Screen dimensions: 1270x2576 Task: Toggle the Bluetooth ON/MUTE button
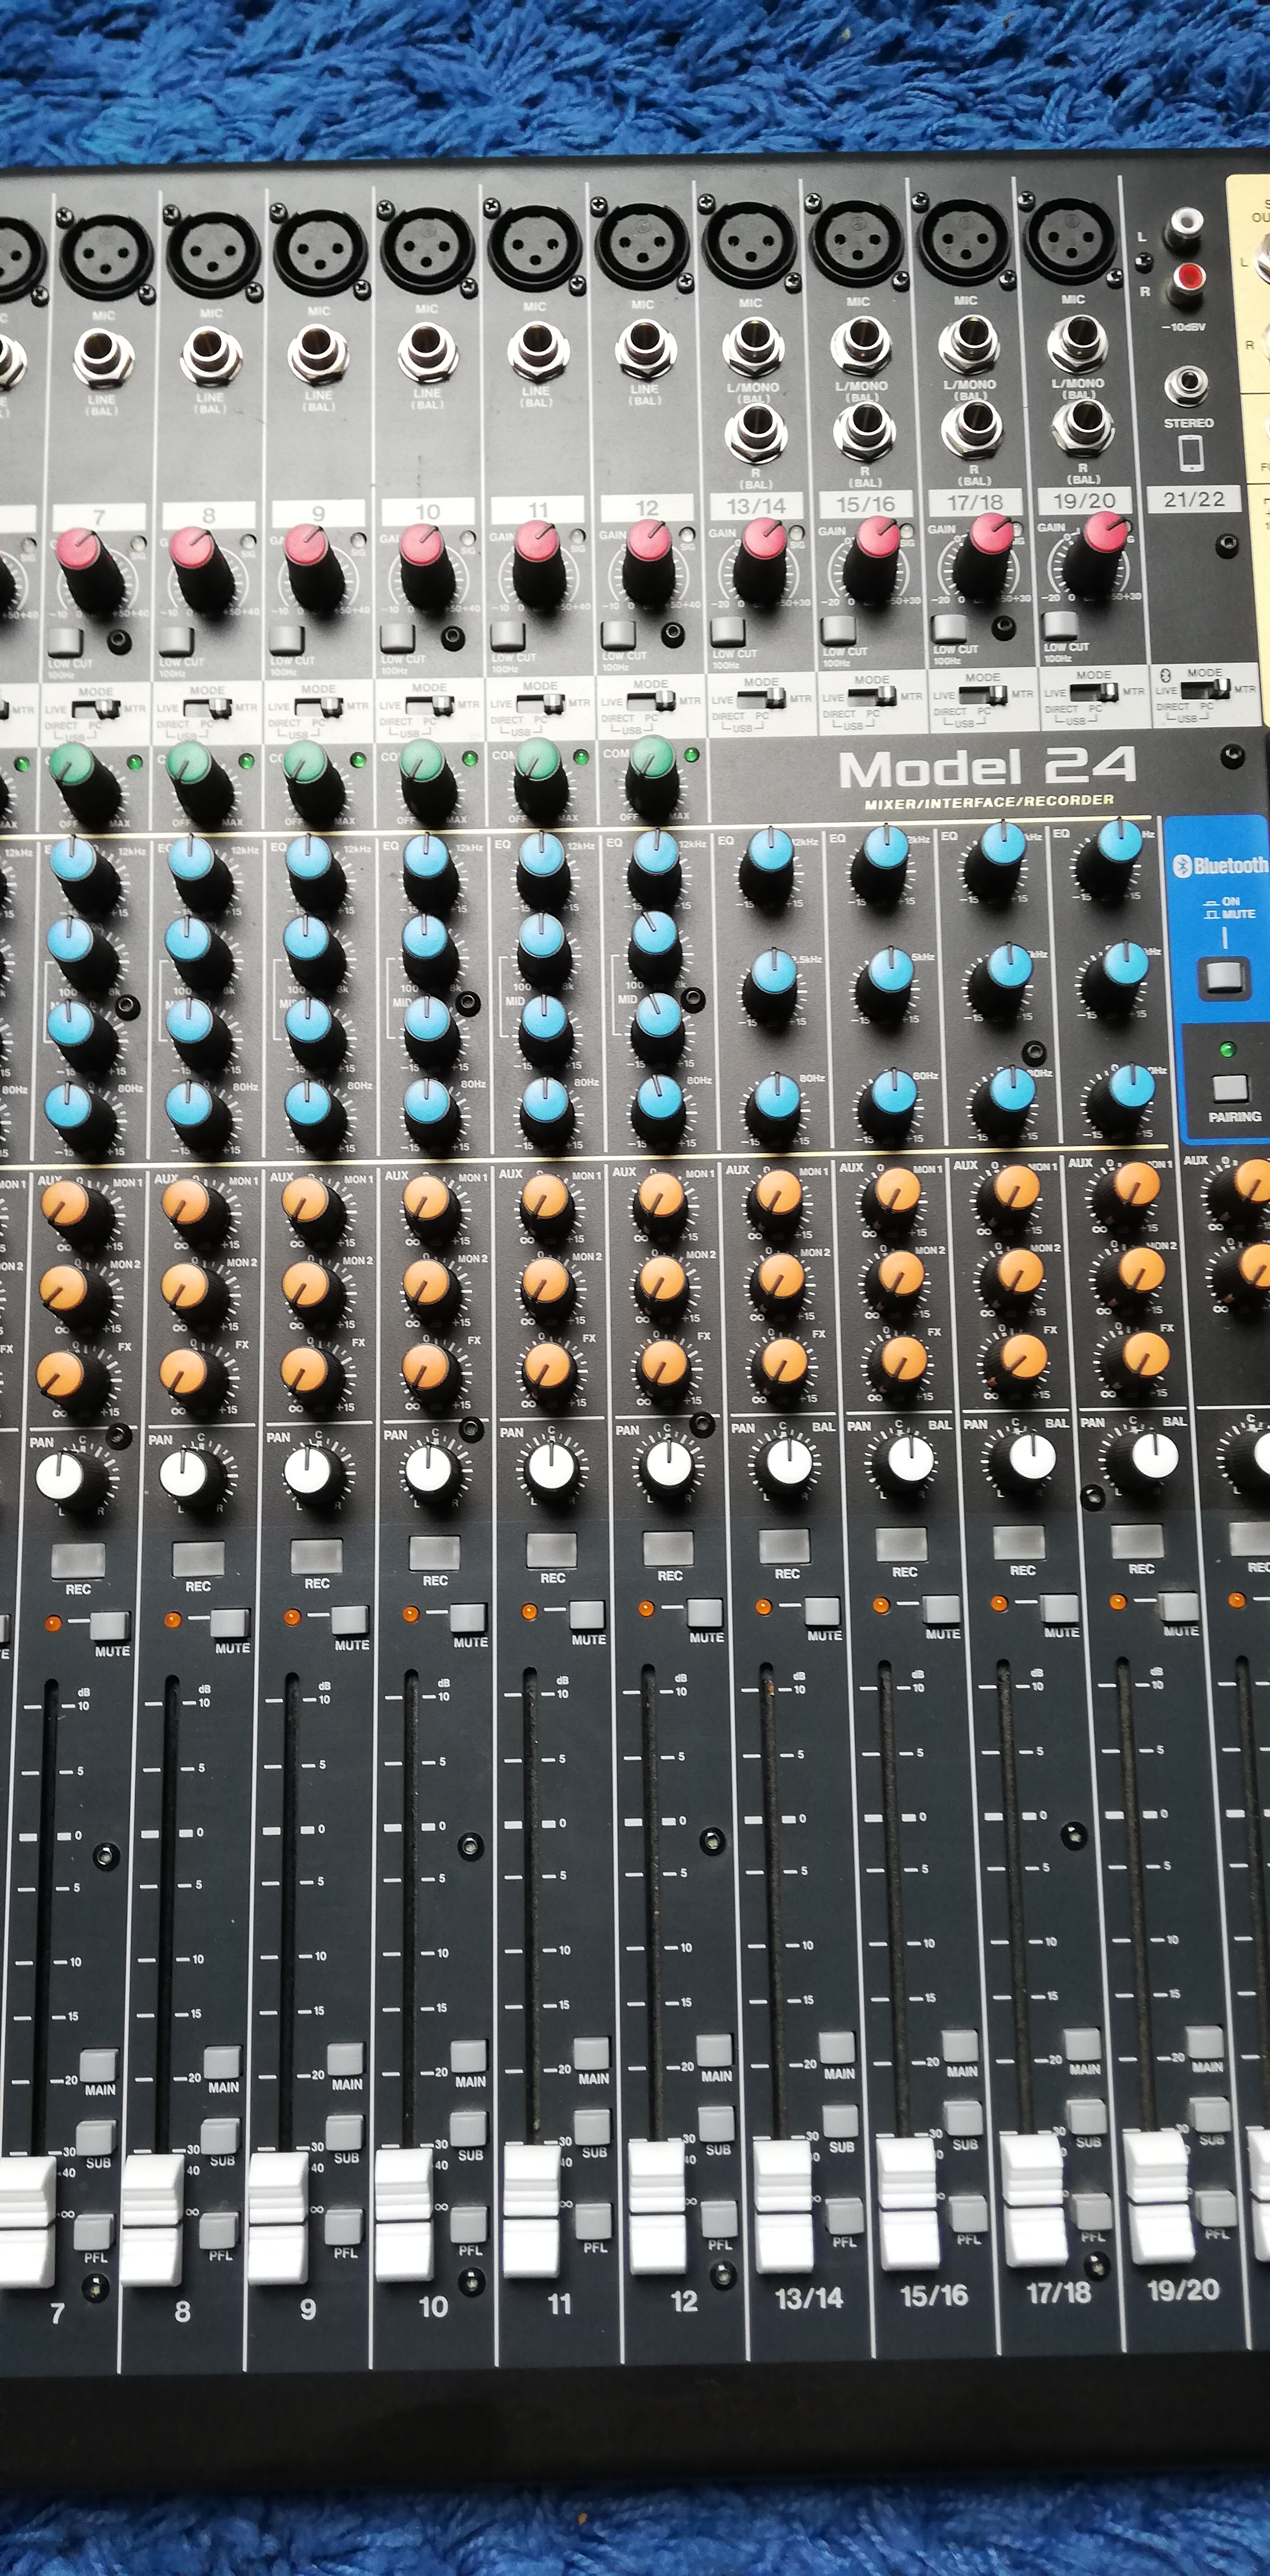pyautogui.click(x=1224, y=976)
